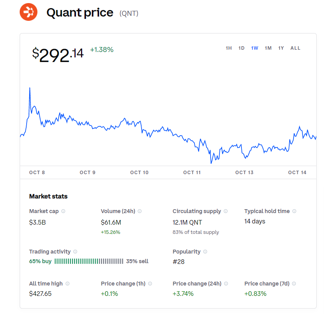
Task: Click info icon beside Price change (7d)
Action: (x=294, y=284)
